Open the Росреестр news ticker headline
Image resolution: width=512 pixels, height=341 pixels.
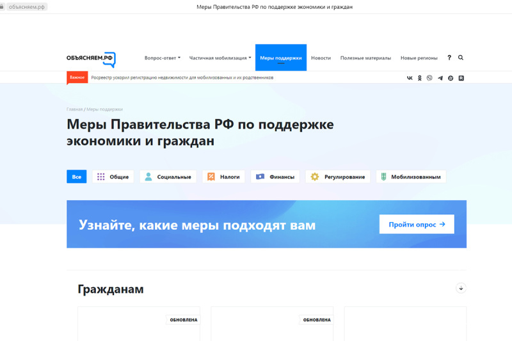tap(182, 77)
